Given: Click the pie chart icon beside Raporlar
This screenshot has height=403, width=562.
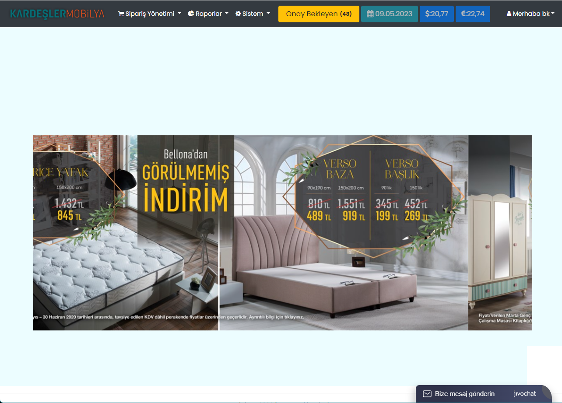Looking at the screenshot, I should pos(191,14).
